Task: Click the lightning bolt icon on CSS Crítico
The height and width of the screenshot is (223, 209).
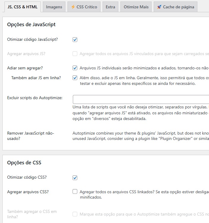Action: tap(73, 7)
